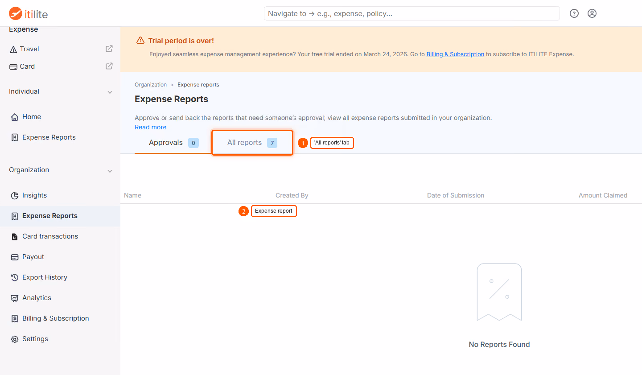Viewport: 642px width, 375px height.
Task: Click the Analytics chart icon
Action: click(15, 298)
